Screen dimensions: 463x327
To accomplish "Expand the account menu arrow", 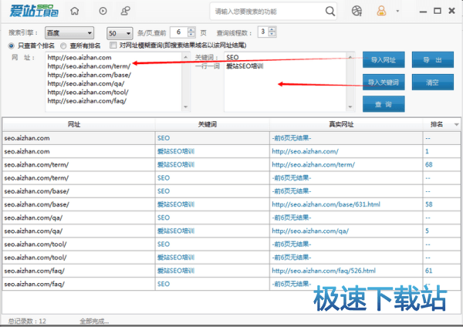I will [397, 12].
